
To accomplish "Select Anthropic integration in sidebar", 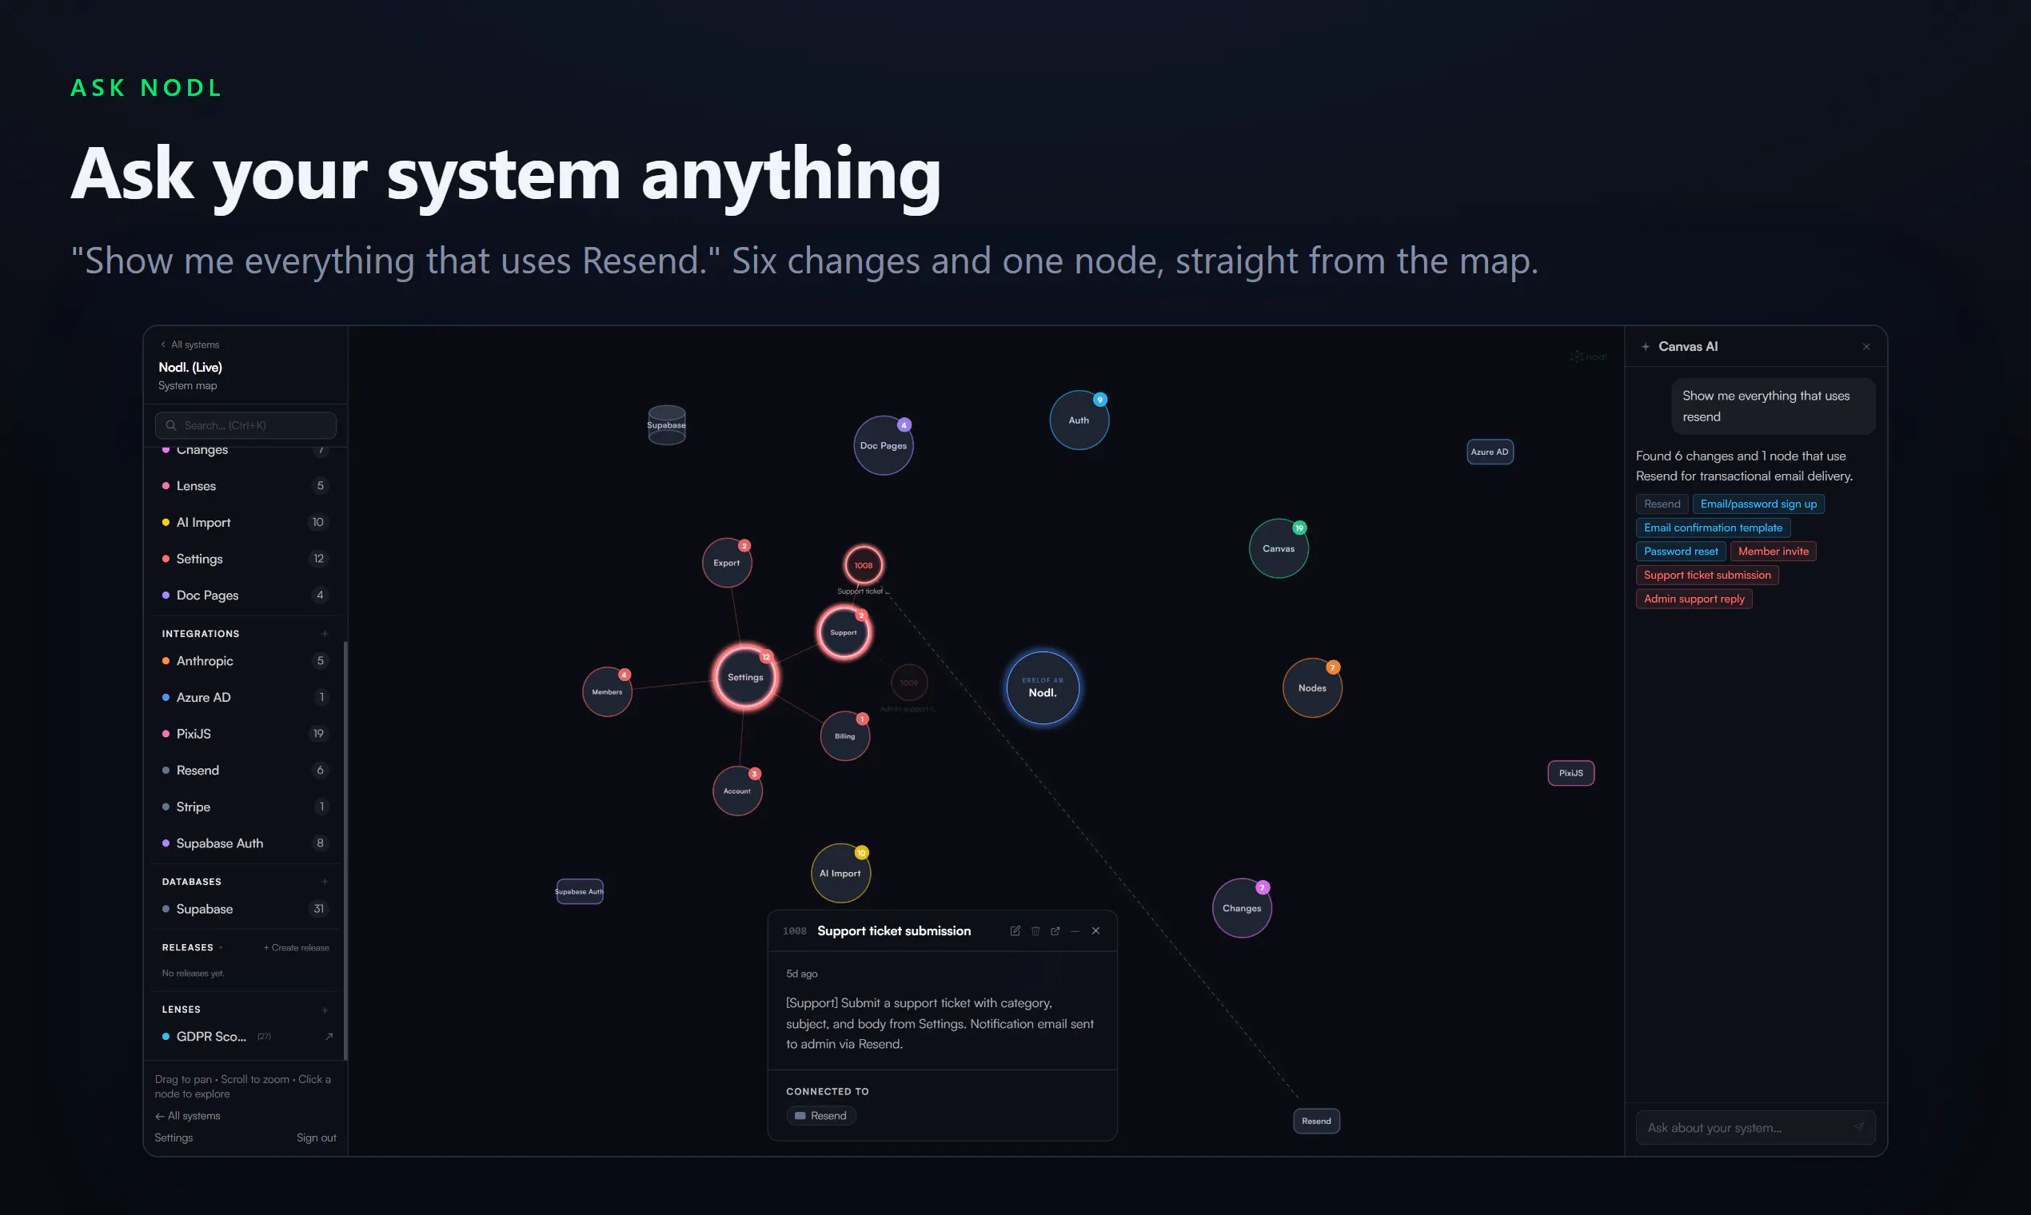I will coord(245,661).
